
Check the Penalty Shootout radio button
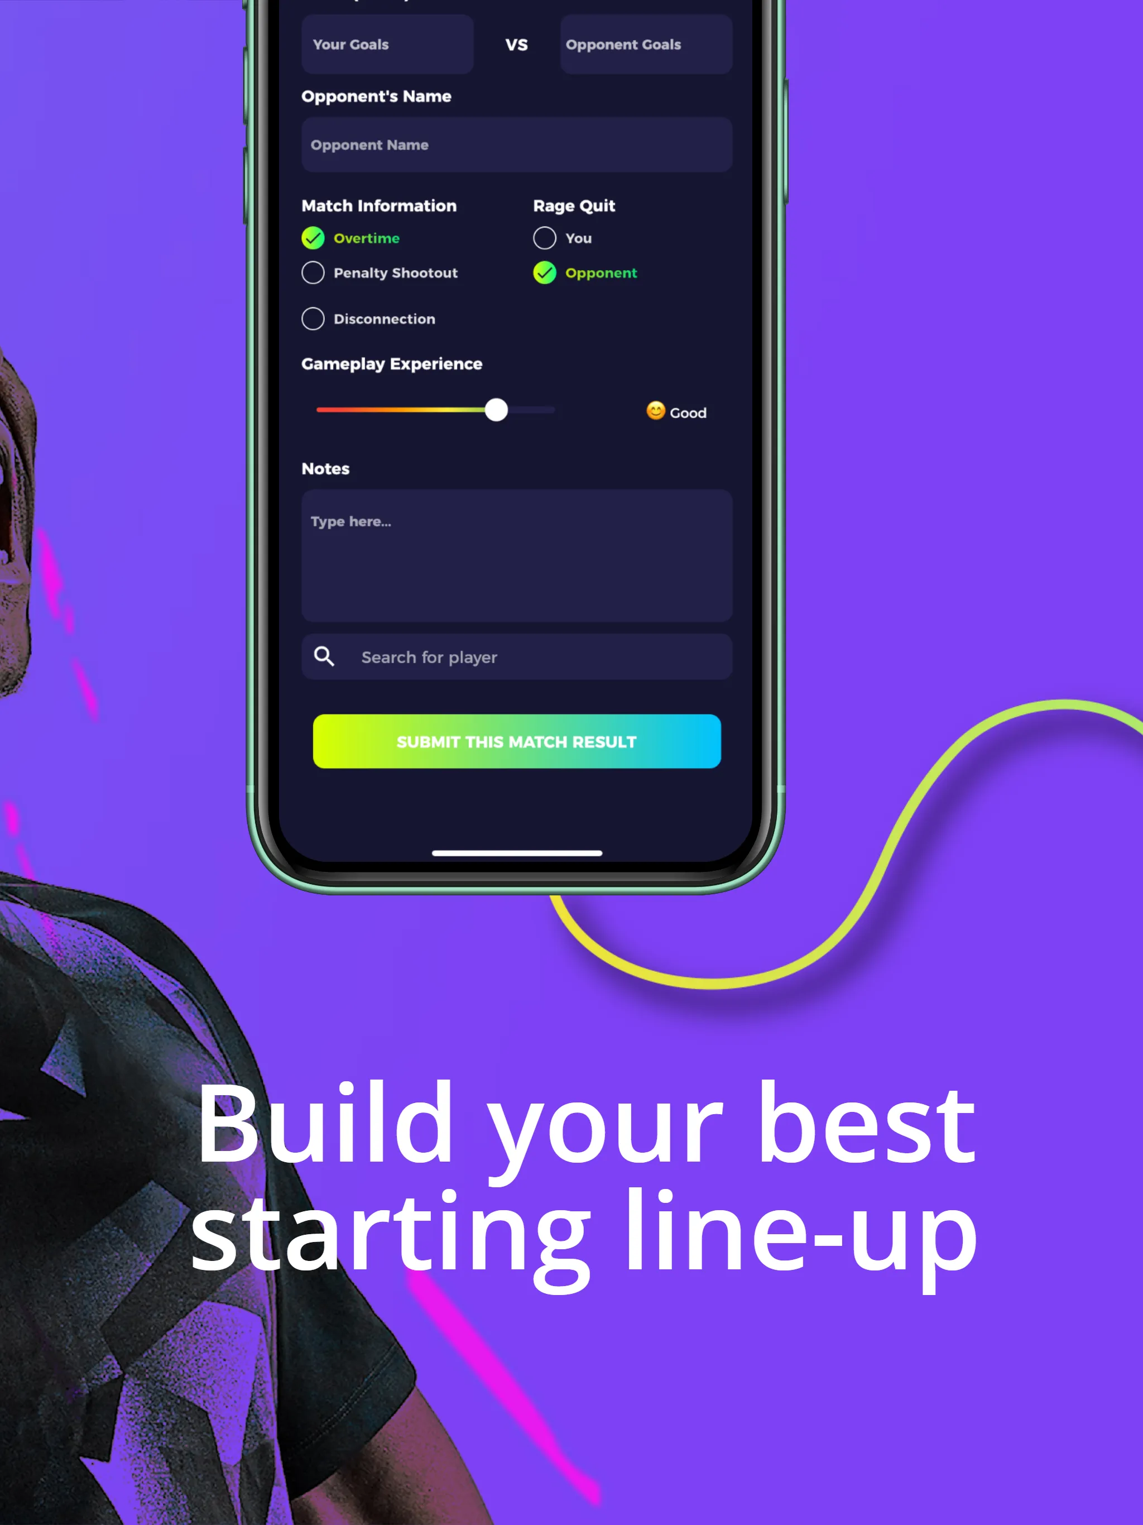[313, 272]
